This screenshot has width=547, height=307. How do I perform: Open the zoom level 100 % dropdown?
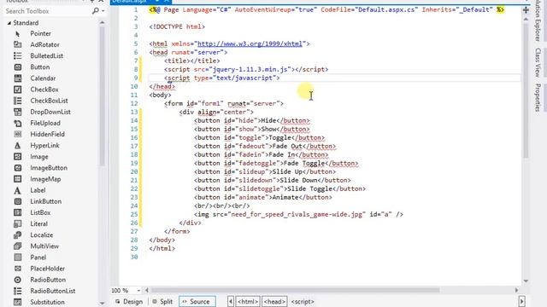click(x=138, y=290)
